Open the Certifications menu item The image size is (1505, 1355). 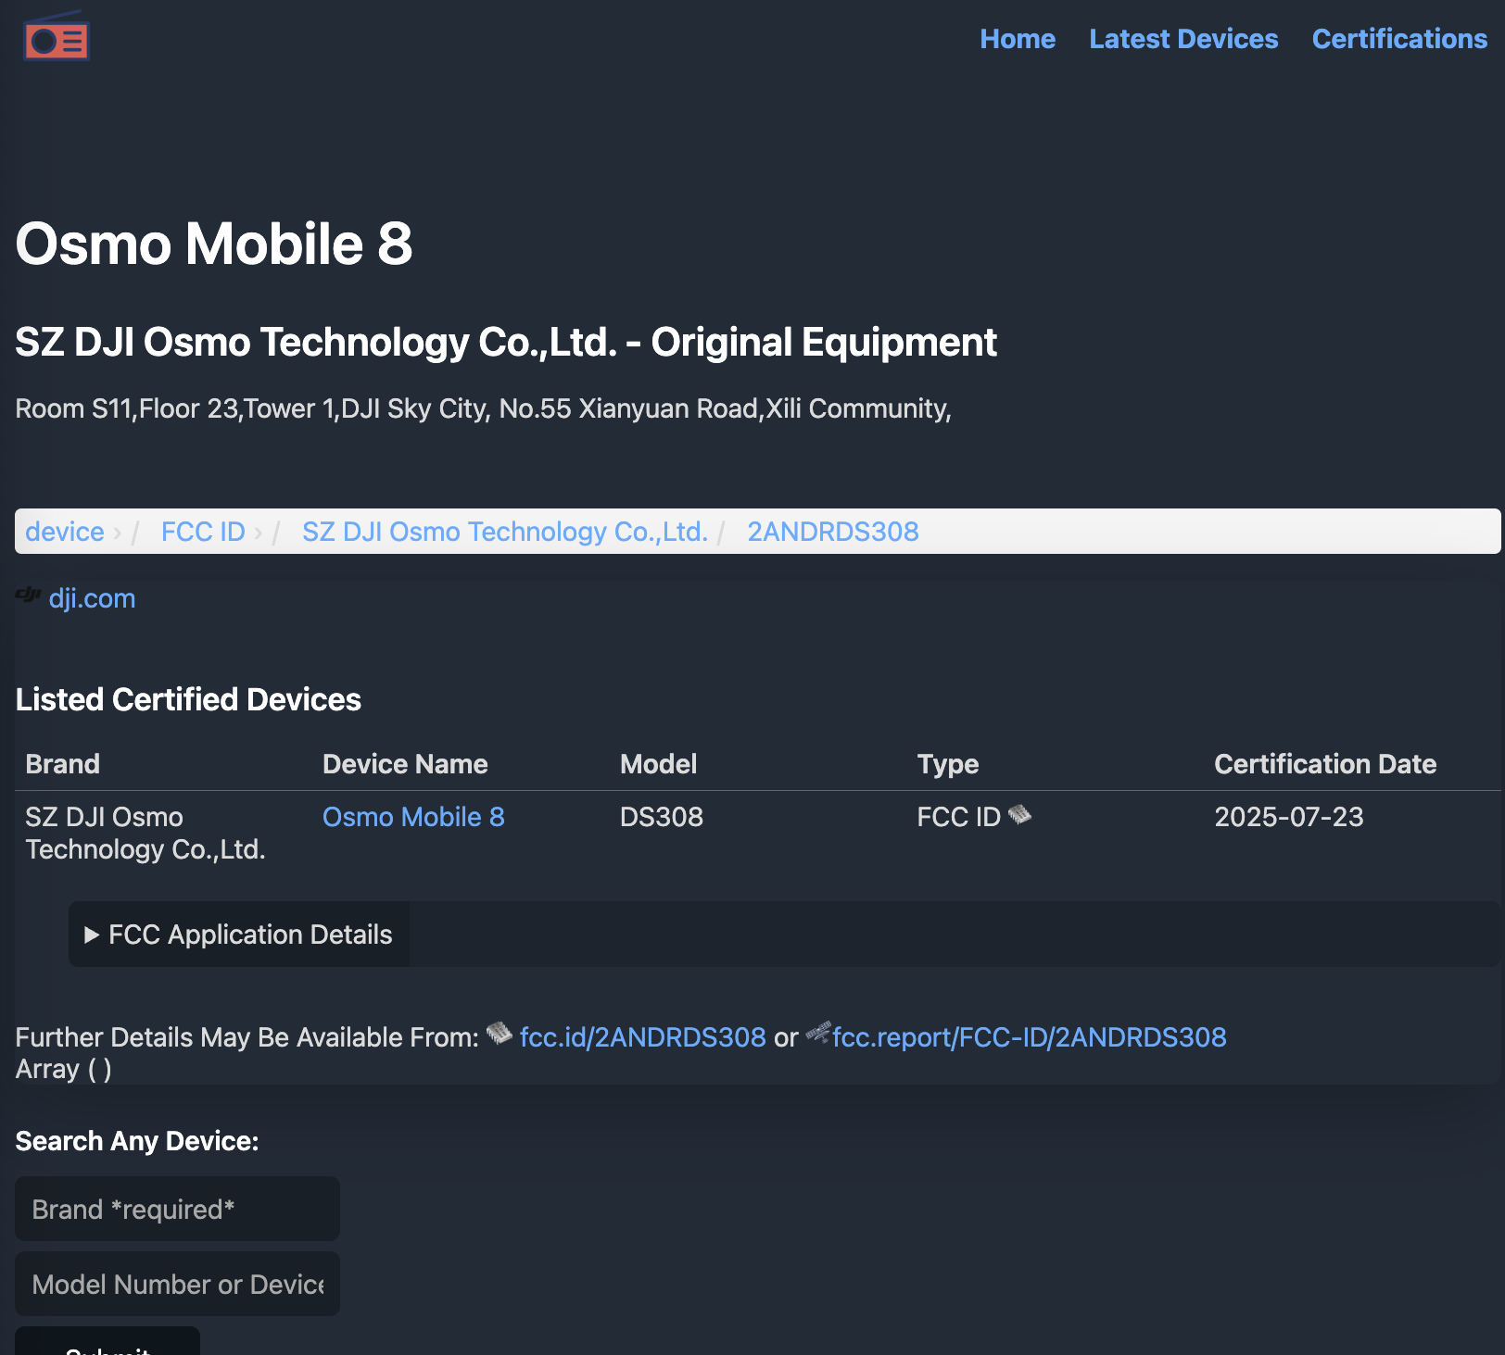click(x=1399, y=39)
